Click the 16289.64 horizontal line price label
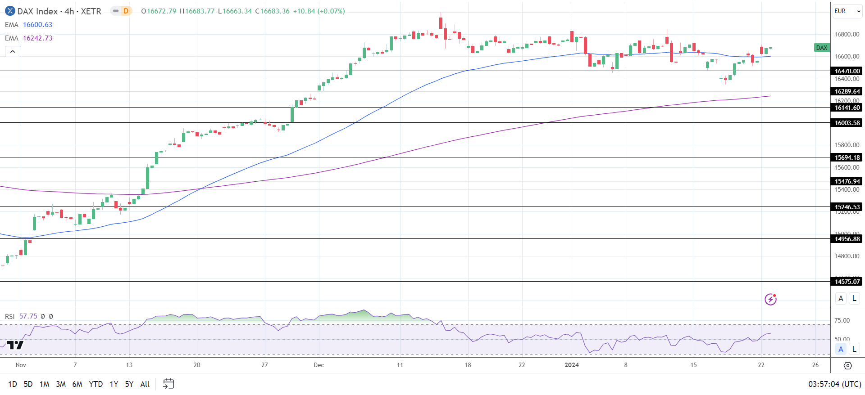This screenshot has height=395, width=865. [847, 91]
